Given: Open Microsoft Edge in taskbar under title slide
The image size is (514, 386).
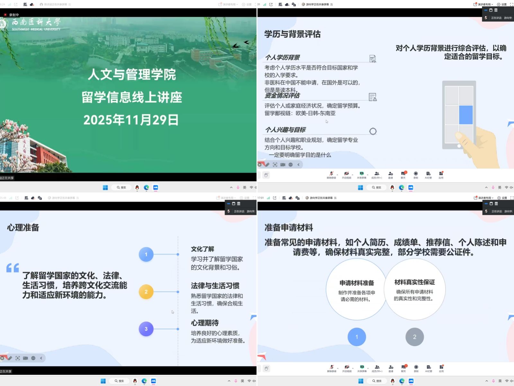Looking at the screenshot, I should [146, 188].
